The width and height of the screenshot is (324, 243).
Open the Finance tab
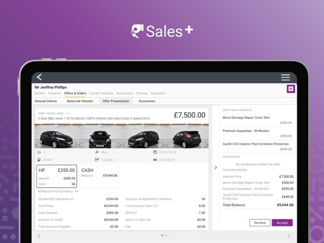coord(142,93)
